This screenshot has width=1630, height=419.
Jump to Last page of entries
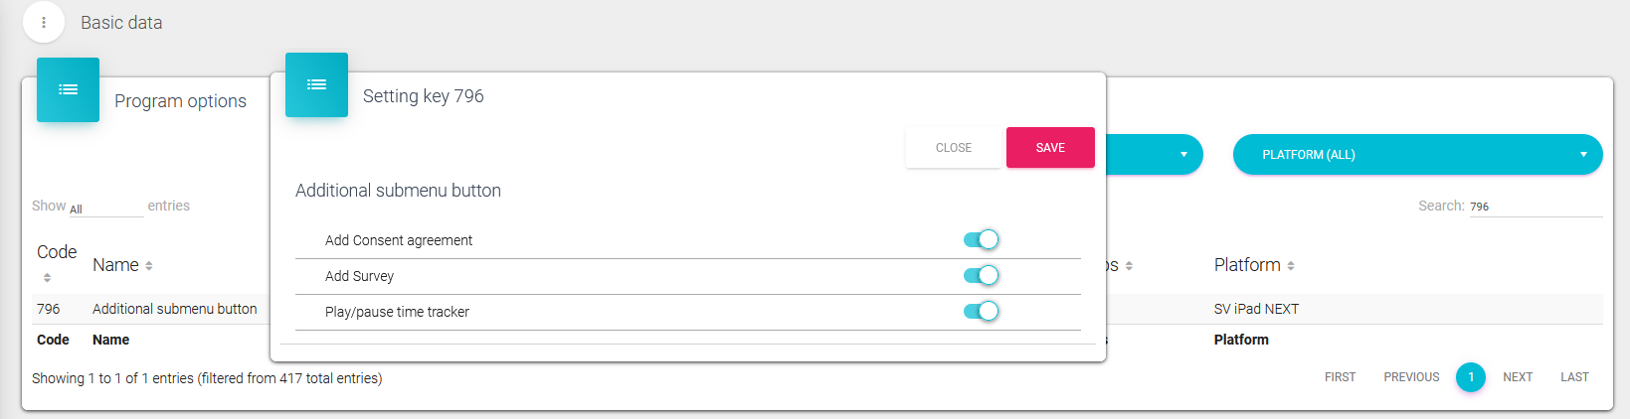coord(1574,377)
